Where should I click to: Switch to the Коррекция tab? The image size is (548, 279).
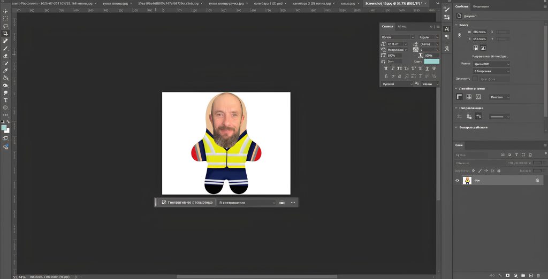pyautogui.click(x=481, y=6)
